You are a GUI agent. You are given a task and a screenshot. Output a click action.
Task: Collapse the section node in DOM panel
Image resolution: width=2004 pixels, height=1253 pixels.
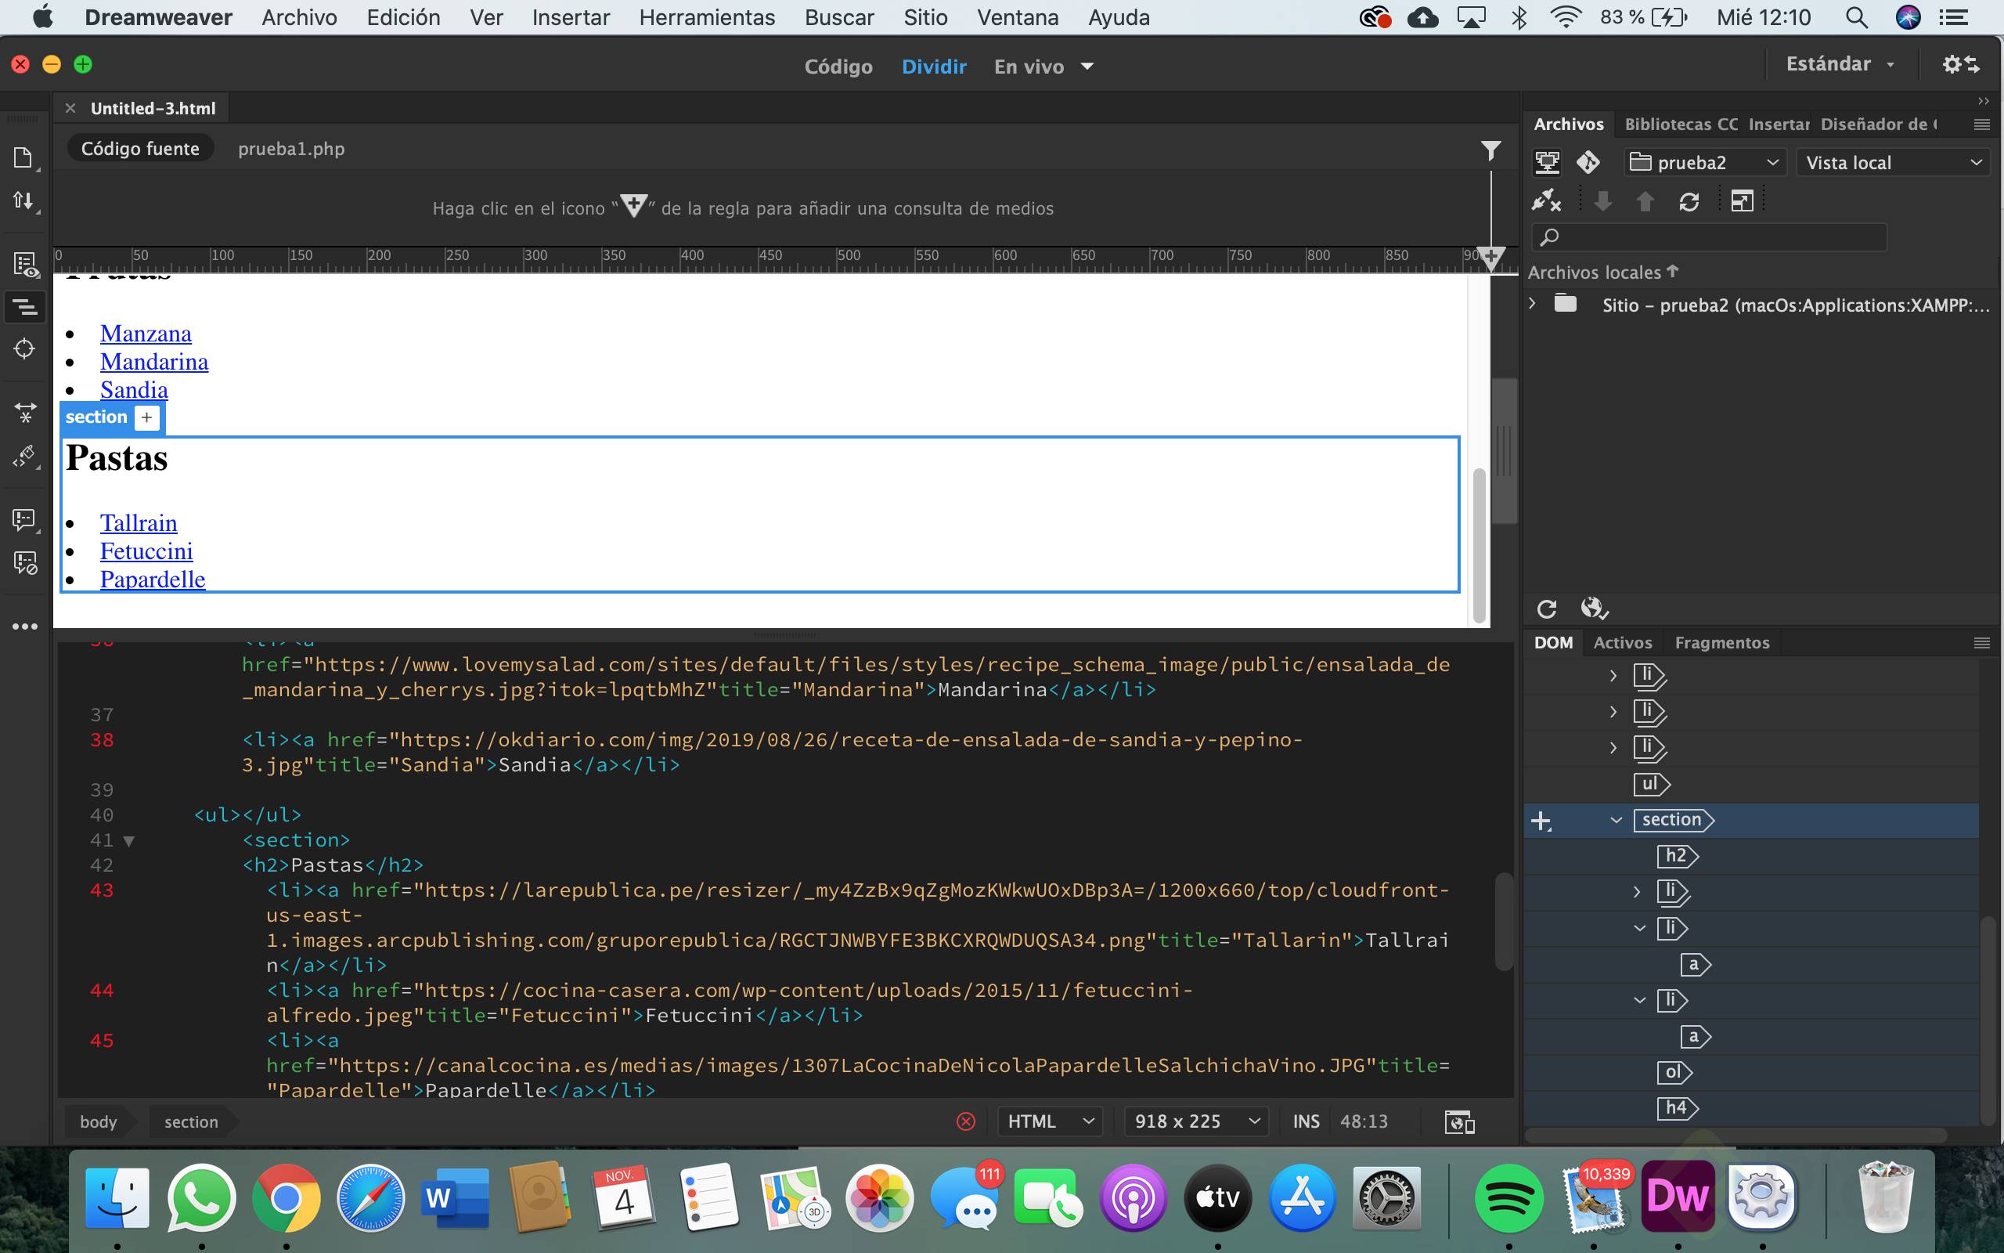click(x=1616, y=821)
